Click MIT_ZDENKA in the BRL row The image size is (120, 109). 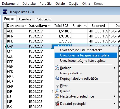(98, 41)
